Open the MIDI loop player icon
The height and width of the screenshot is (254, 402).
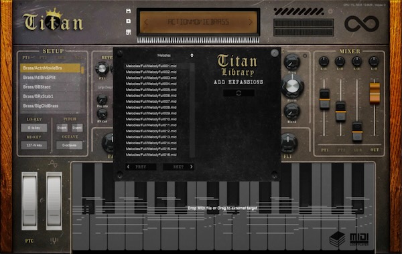click(x=359, y=239)
